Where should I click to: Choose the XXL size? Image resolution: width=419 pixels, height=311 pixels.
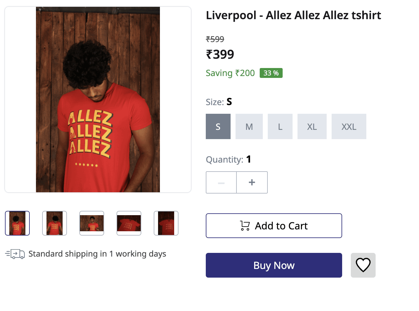[349, 126]
